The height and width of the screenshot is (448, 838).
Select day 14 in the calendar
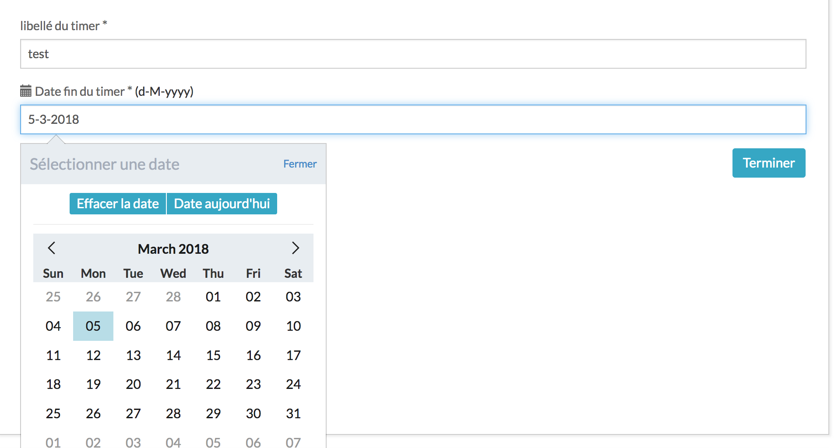(x=173, y=355)
